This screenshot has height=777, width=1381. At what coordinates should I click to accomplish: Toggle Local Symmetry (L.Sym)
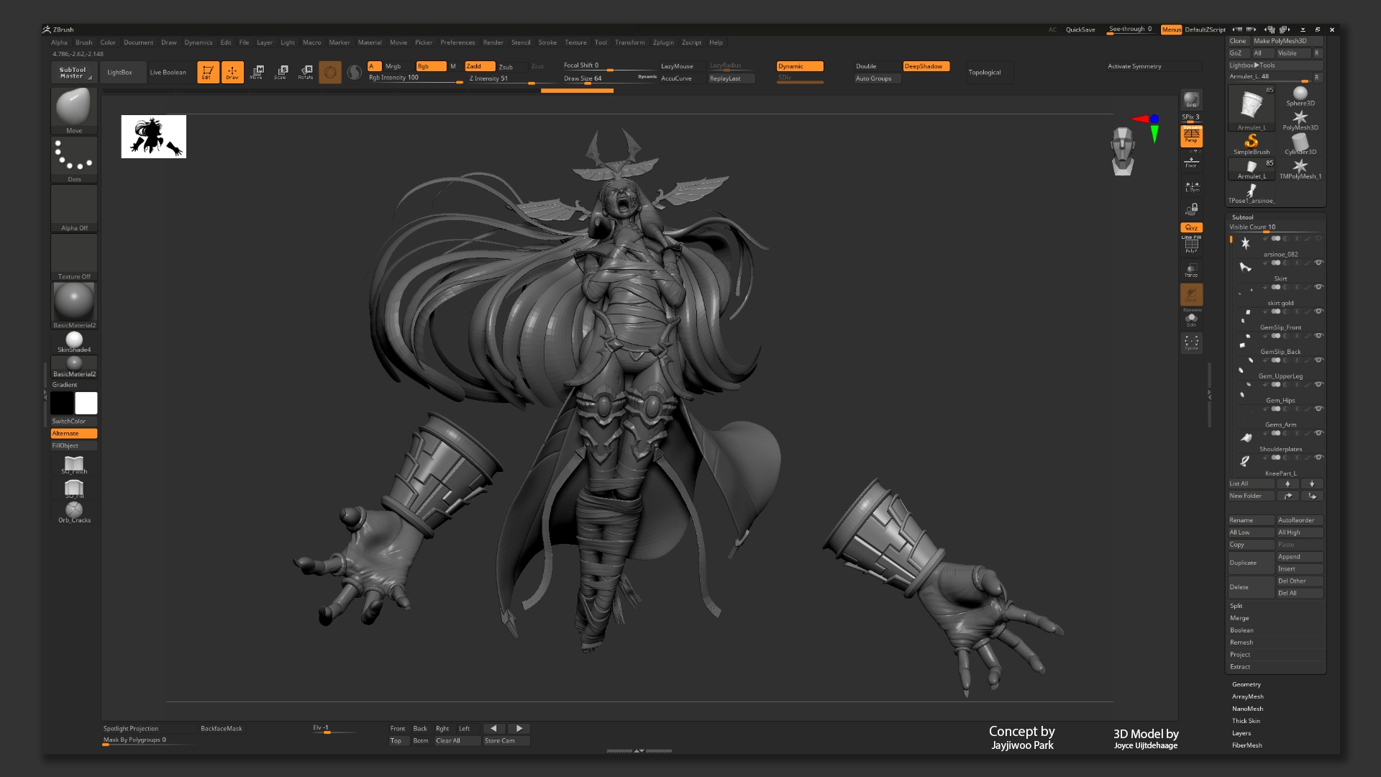pos(1191,186)
